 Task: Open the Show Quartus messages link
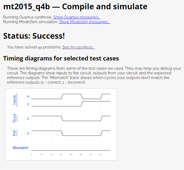pyautogui.click(x=77, y=17)
